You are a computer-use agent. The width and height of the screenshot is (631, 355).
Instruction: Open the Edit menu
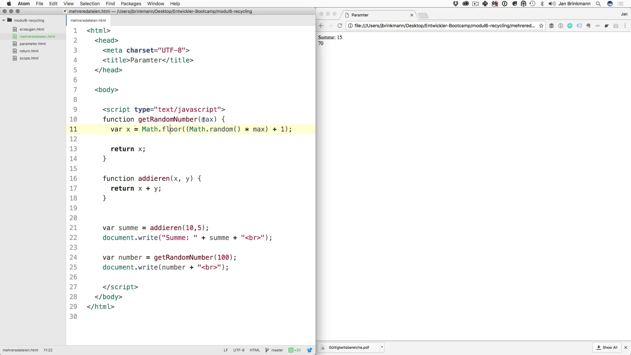click(53, 4)
